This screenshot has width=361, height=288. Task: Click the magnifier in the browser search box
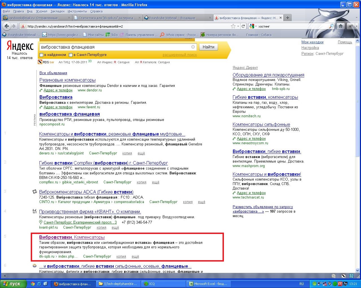pos(332,26)
